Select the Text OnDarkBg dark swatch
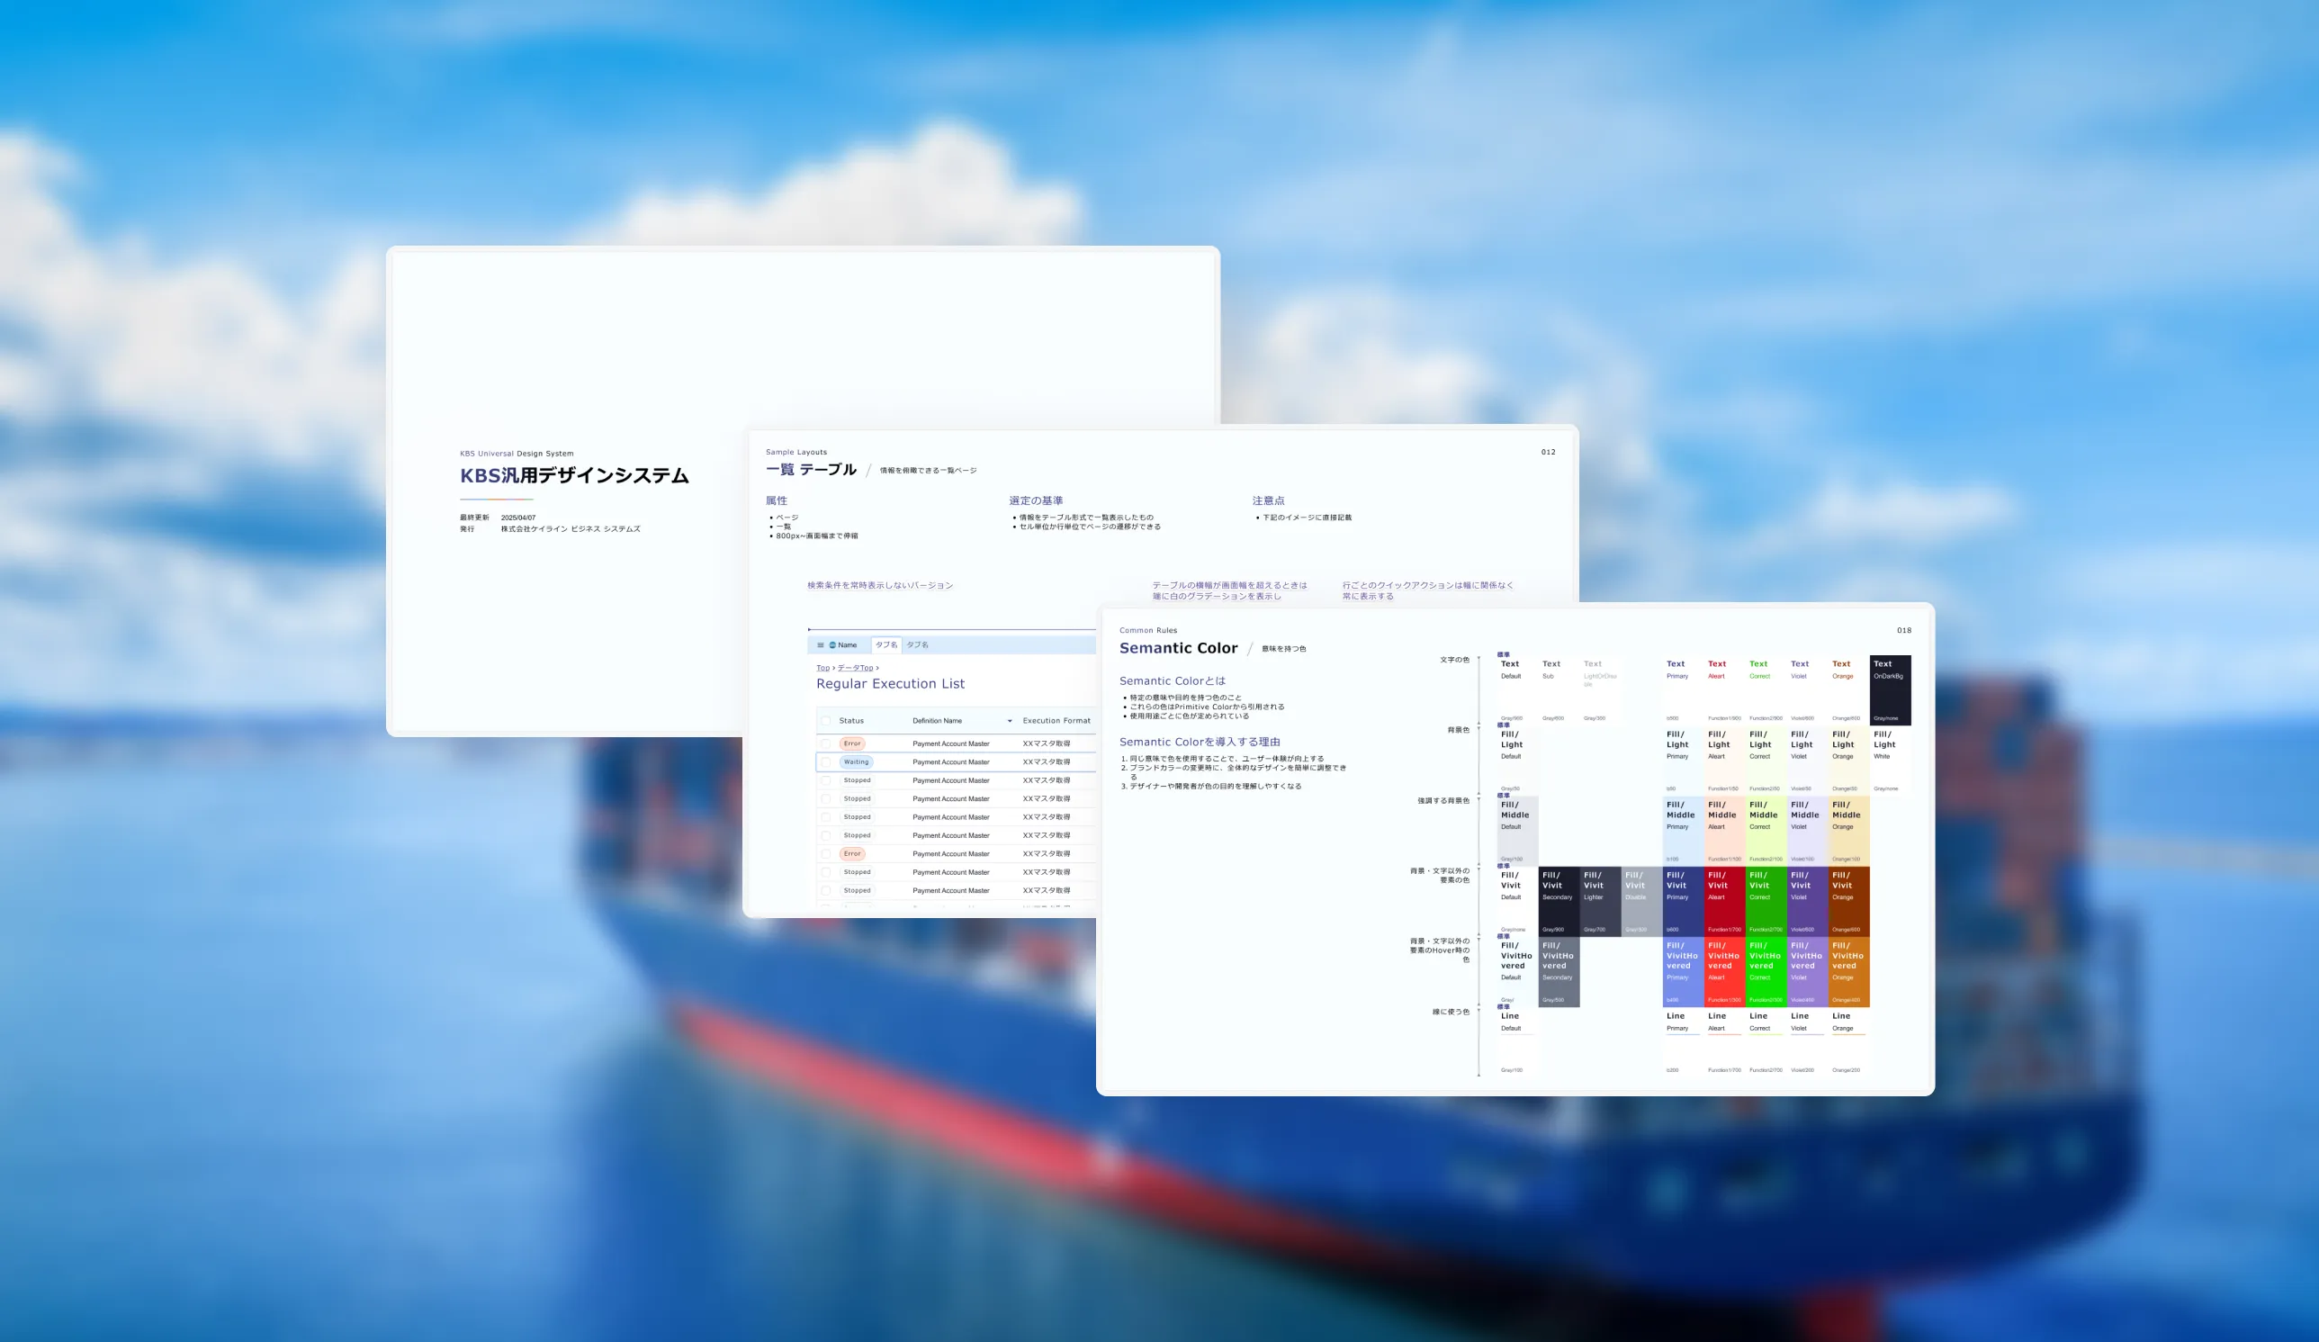Viewport: 2319px width, 1342px height. 1890,690
